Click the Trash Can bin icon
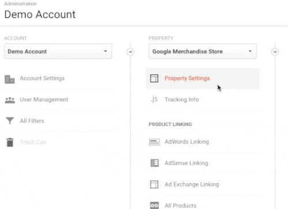Screen dimensions: 288x209 10,142
